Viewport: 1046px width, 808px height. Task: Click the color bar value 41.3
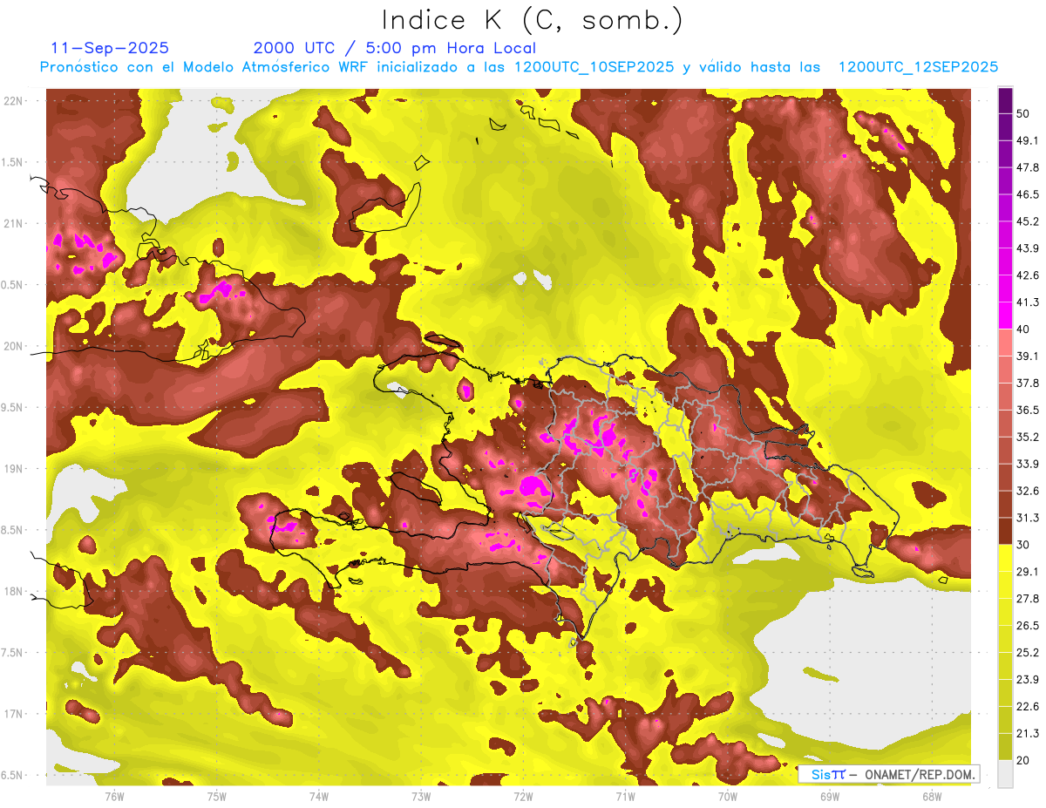pyautogui.click(x=1026, y=302)
